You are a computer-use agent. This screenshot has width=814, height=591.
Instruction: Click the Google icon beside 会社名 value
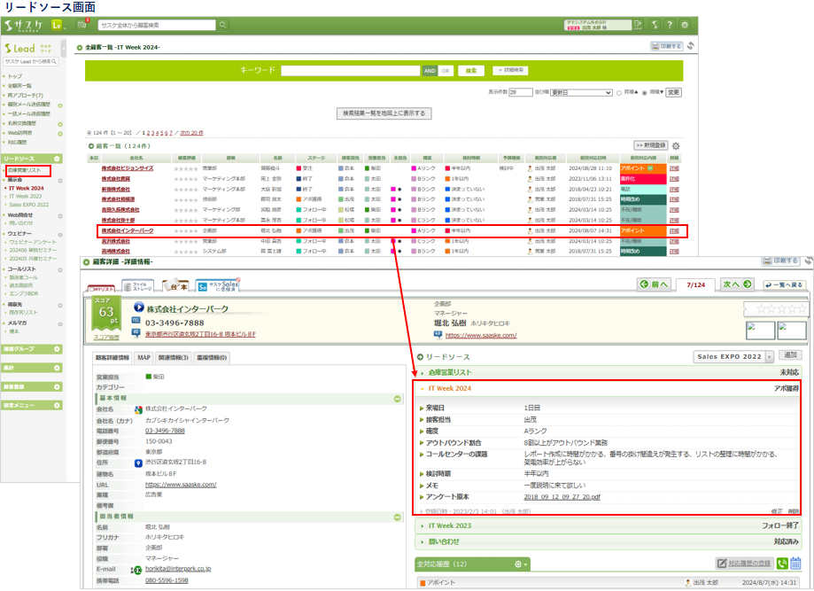[138, 409]
